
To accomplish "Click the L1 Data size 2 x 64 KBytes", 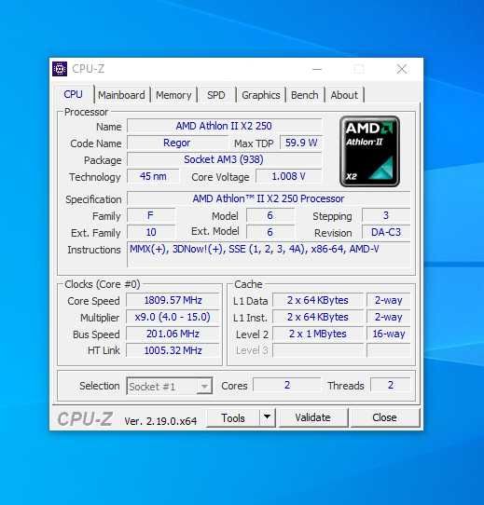I will (318, 300).
